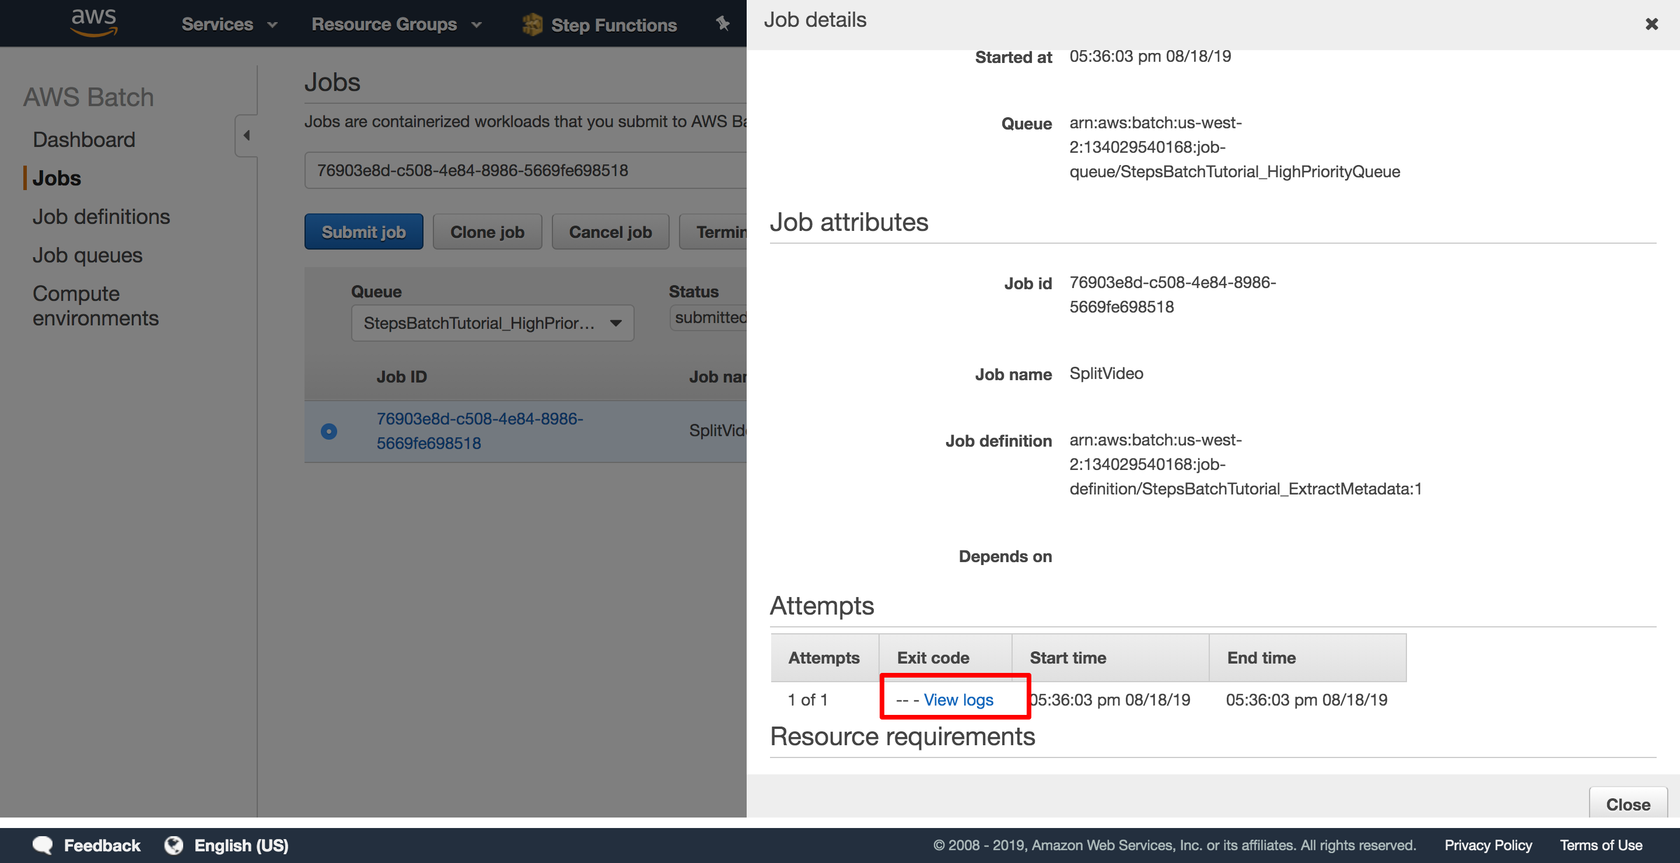Click the attempt end time 05:36:03 pm
The width and height of the screenshot is (1680, 863).
(1306, 699)
